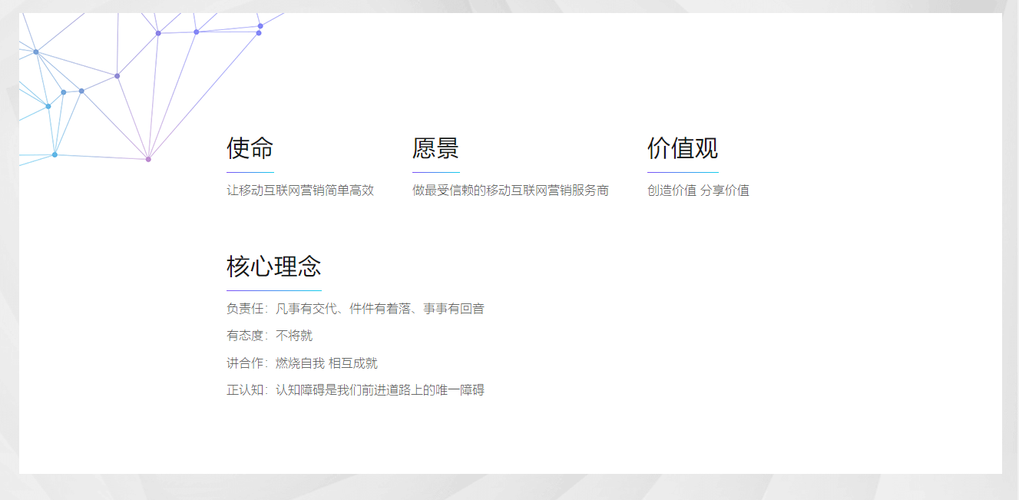
Task: Click the gradient underline beneath 价值观
Action: coord(682,172)
